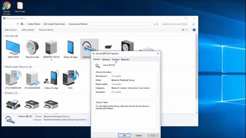Select the NAS multimedia device
The width and height of the screenshot is (246, 138).
click(x=70, y=80)
